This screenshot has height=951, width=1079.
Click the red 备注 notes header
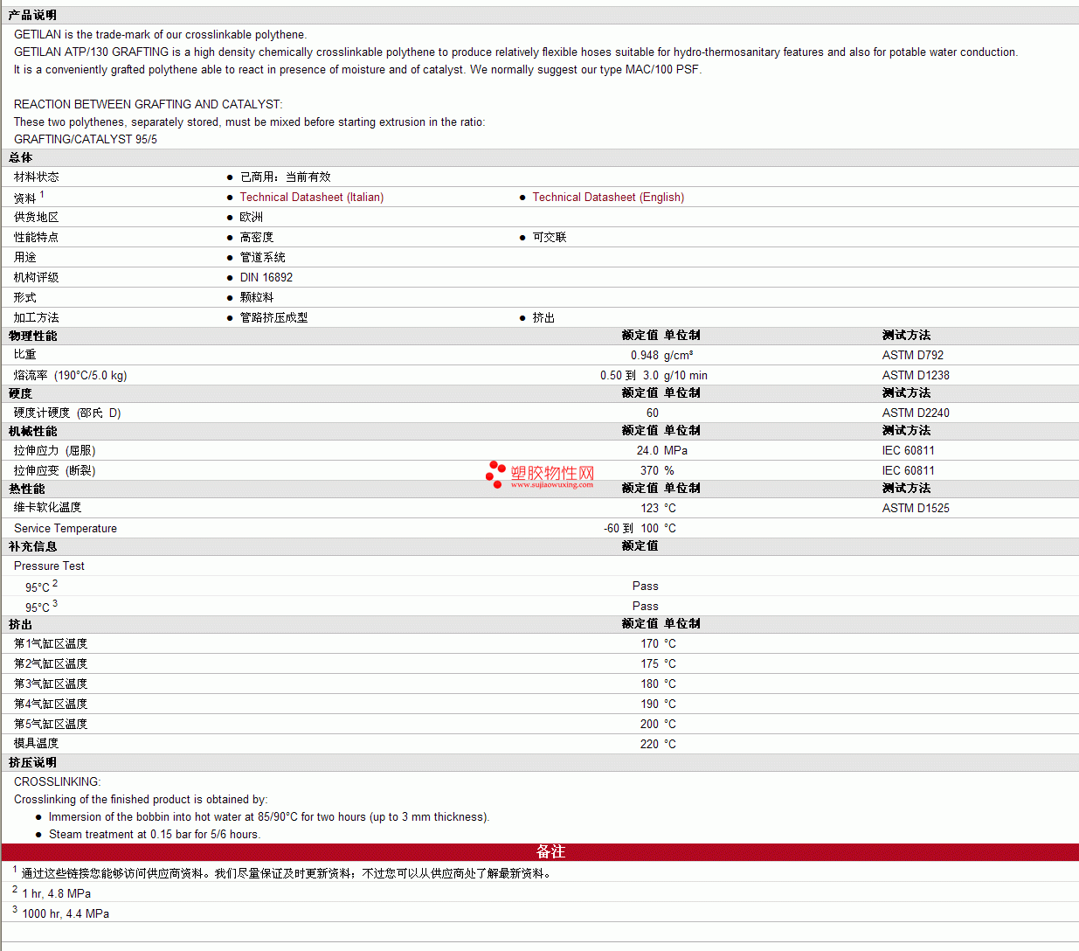point(540,851)
